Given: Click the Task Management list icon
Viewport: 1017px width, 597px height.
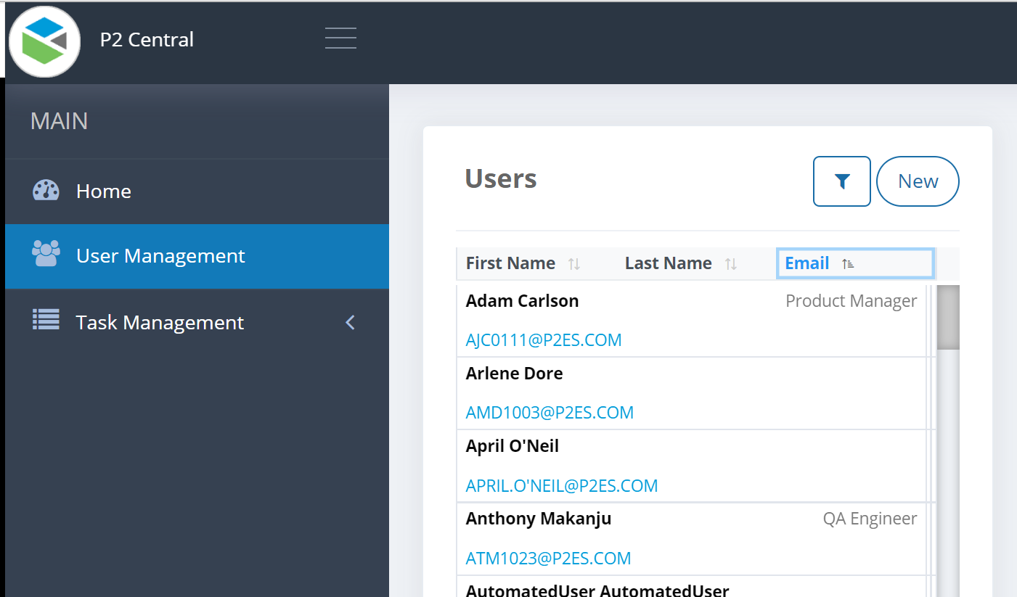Looking at the screenshot, I should click(46, 321).
